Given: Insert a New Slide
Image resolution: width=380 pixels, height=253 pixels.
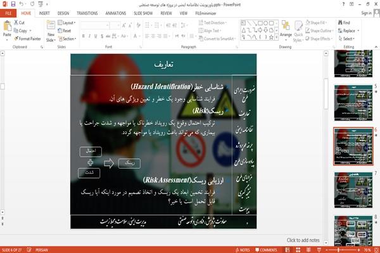Looking at the screenshot, I should coord(51,31).
